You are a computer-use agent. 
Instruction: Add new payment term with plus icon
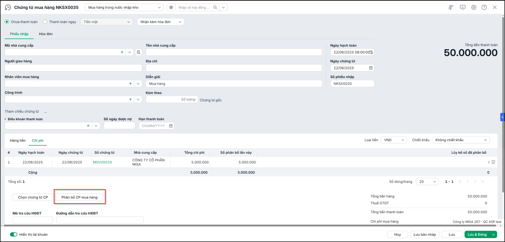88,126
